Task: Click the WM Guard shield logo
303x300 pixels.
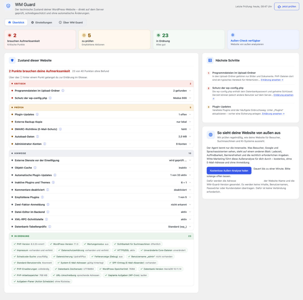Action: point(8,6)
